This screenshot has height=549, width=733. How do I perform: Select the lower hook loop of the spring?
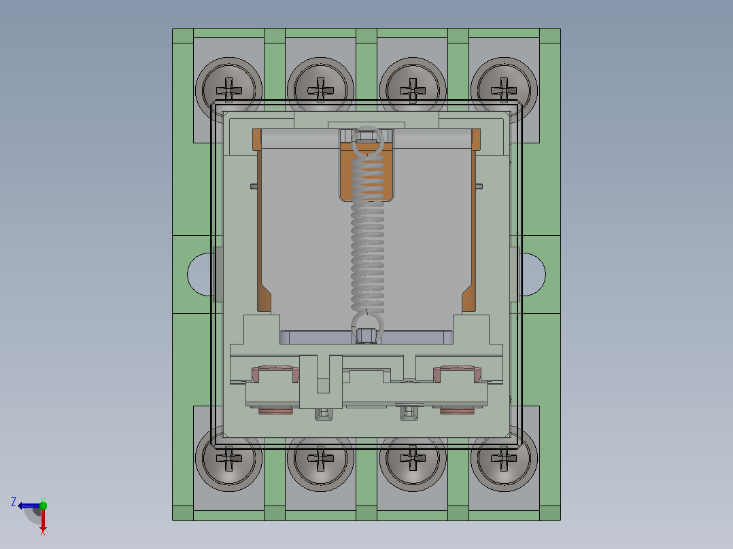click(x=367, y=325)
